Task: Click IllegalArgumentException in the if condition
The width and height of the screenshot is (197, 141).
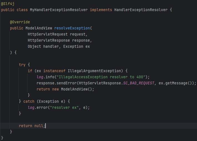Action: click(94, 71)
